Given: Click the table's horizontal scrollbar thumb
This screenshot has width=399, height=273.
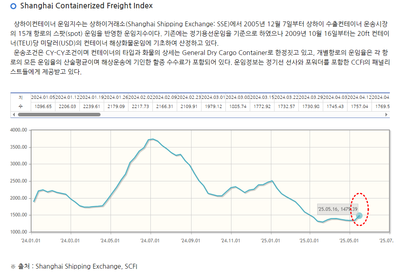Looking at the screenshot, I should [60, 114].
